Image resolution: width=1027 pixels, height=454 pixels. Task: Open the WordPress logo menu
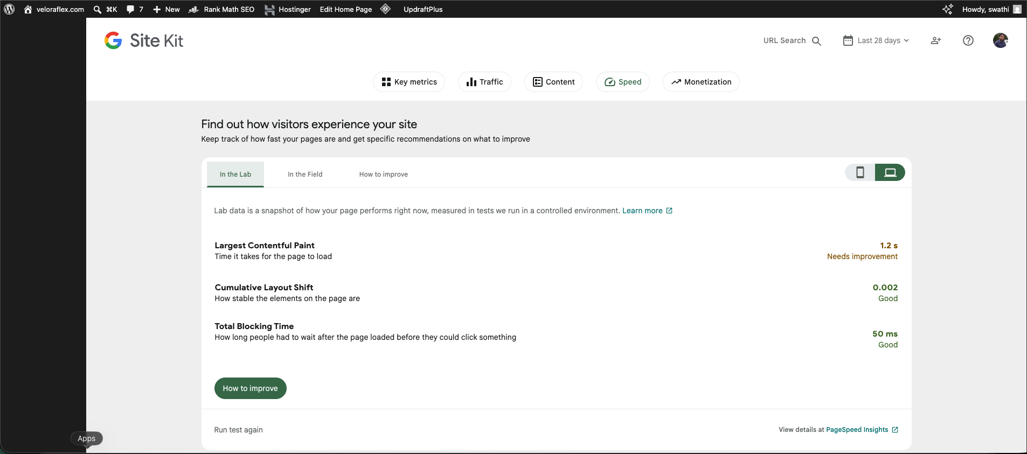[9, 9]
